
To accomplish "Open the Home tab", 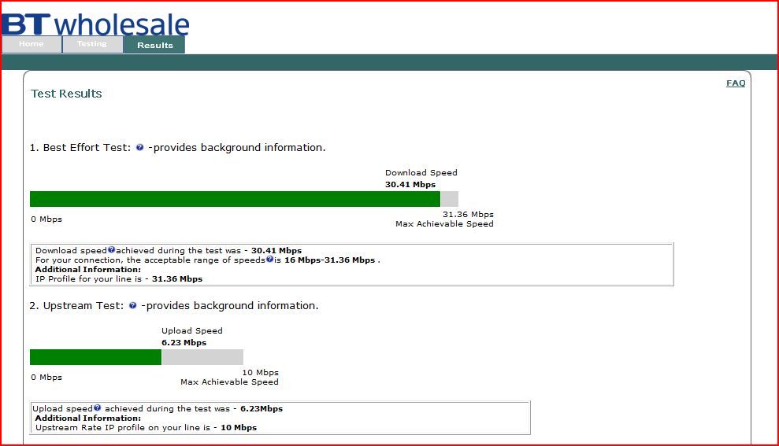I will pyautogui.click(x=32, y=44).
